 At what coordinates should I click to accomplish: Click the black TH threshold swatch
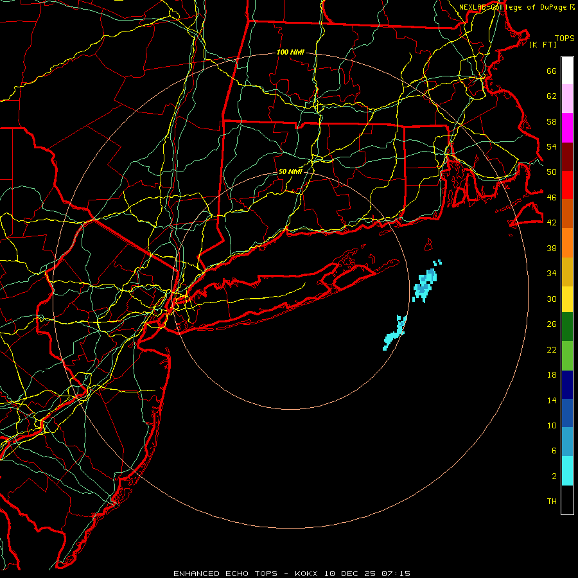567,500
